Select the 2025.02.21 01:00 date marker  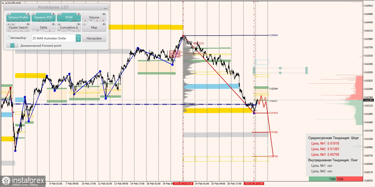point(183,184)
